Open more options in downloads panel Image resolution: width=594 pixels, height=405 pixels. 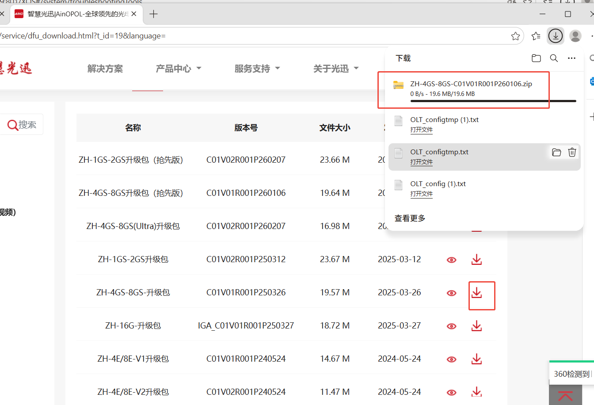(571, 58)
